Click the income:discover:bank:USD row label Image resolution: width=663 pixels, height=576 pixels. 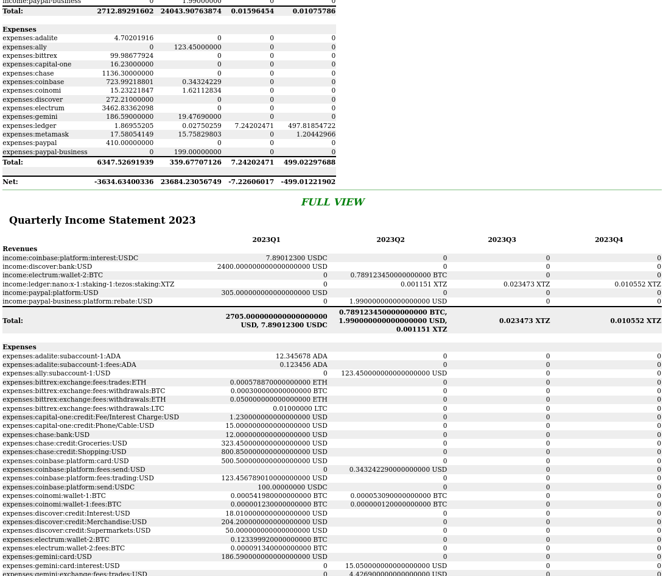[x=47, y=267]
